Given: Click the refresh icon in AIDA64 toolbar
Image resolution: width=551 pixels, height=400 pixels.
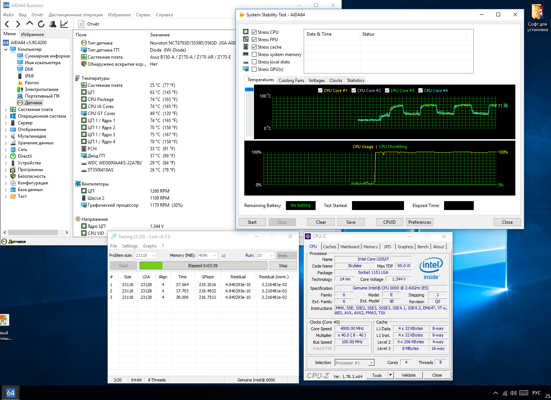Looking at the screenshot, I should tap(41, 24).
